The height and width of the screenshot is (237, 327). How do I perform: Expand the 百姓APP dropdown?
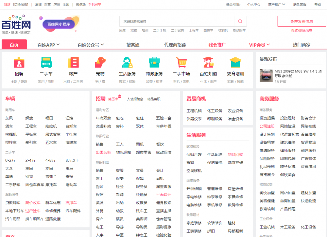point(48,45)
